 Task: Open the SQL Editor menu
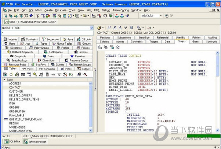pyautogui.click(x=35, y=10)
